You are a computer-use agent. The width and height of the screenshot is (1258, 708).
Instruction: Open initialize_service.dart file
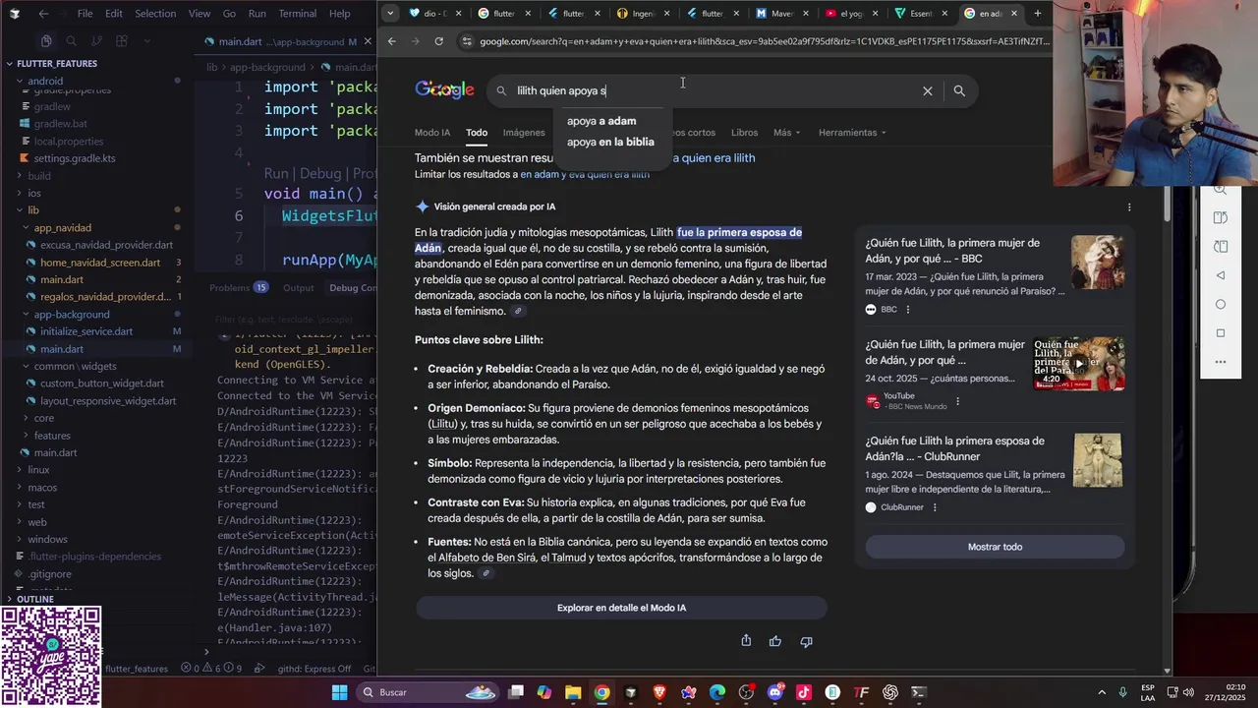coord(86,331)
